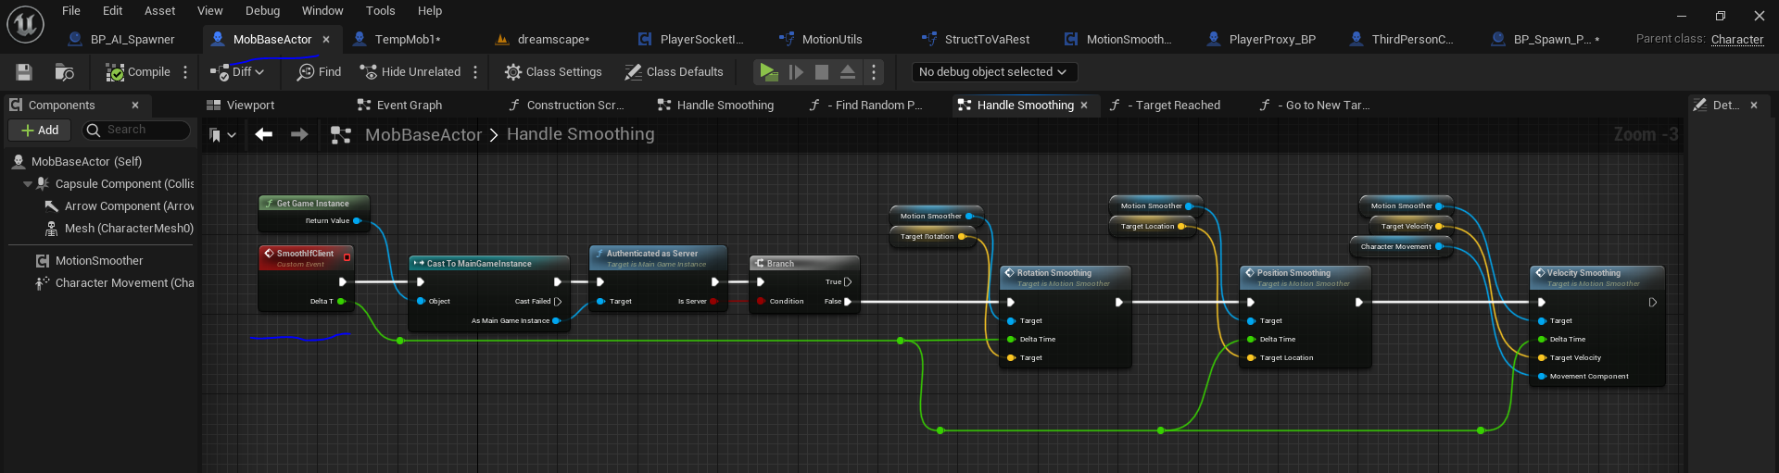
Task: Select the MotionSmoother component
Action: point(90,261)
